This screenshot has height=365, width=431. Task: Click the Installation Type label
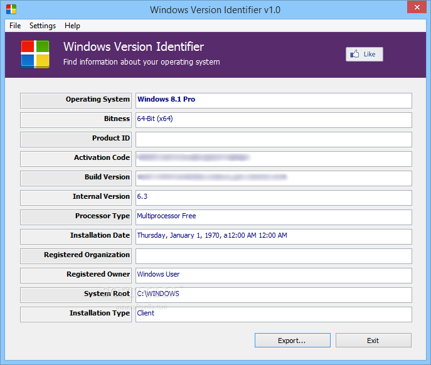click(76, 314)
